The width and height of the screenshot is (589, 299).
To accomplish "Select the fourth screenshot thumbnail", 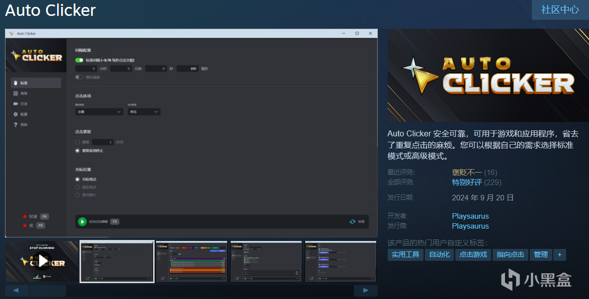I will coord(266,261).
